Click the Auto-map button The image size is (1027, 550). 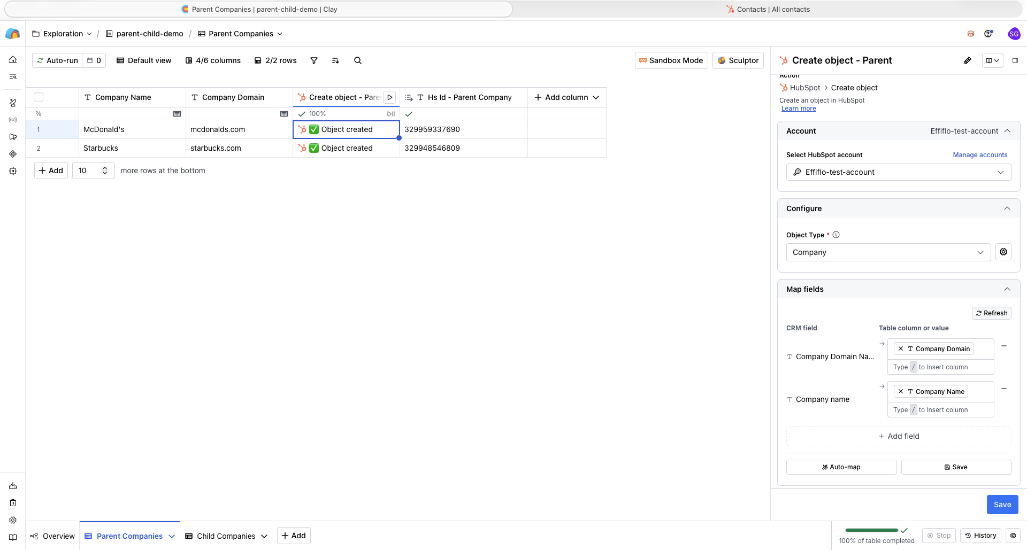coord(841,467)
